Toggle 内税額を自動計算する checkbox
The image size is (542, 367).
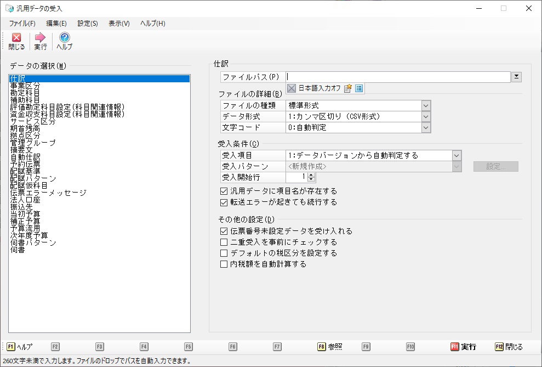pyautogui.click(x=224, y=264)
